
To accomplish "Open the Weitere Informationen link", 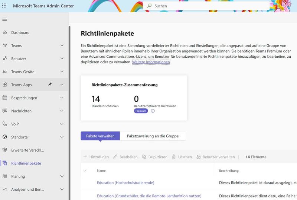I will click(x=151, y=62).
